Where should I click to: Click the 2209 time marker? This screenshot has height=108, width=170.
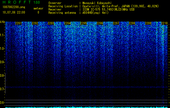[148, 23]
